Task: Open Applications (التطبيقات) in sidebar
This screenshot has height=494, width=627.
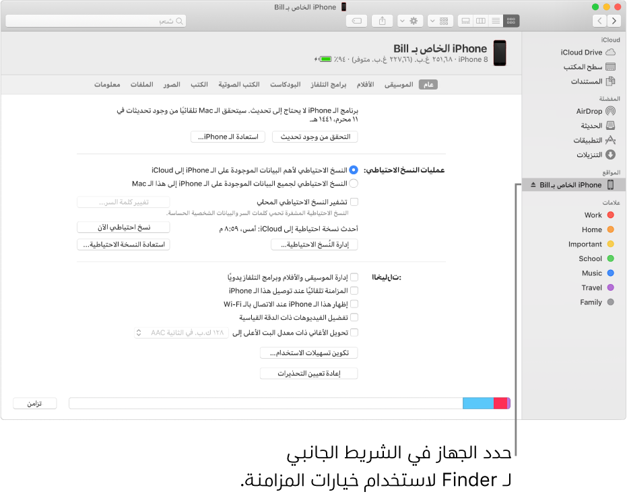Action: (x=594, y=140)
